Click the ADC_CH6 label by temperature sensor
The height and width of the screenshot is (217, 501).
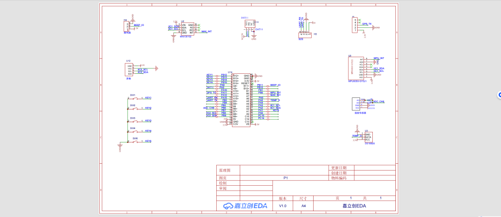[379, 101]
